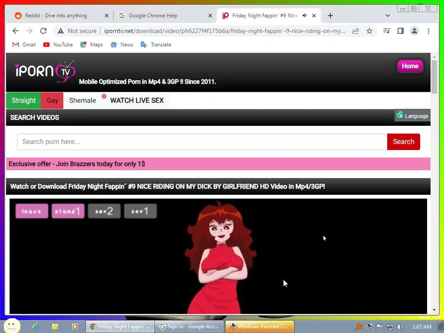
Task: Click the magnifier icon in system tray
Action: (x=359, y=327)
